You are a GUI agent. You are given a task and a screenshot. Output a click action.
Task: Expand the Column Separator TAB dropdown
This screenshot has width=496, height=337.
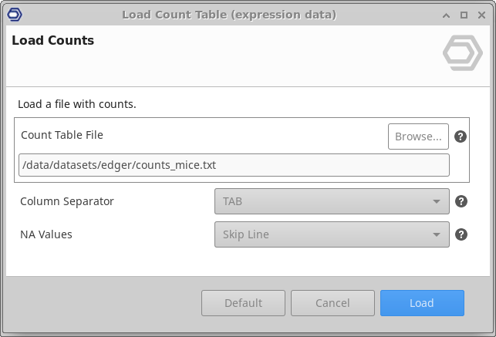coord(332,201)
